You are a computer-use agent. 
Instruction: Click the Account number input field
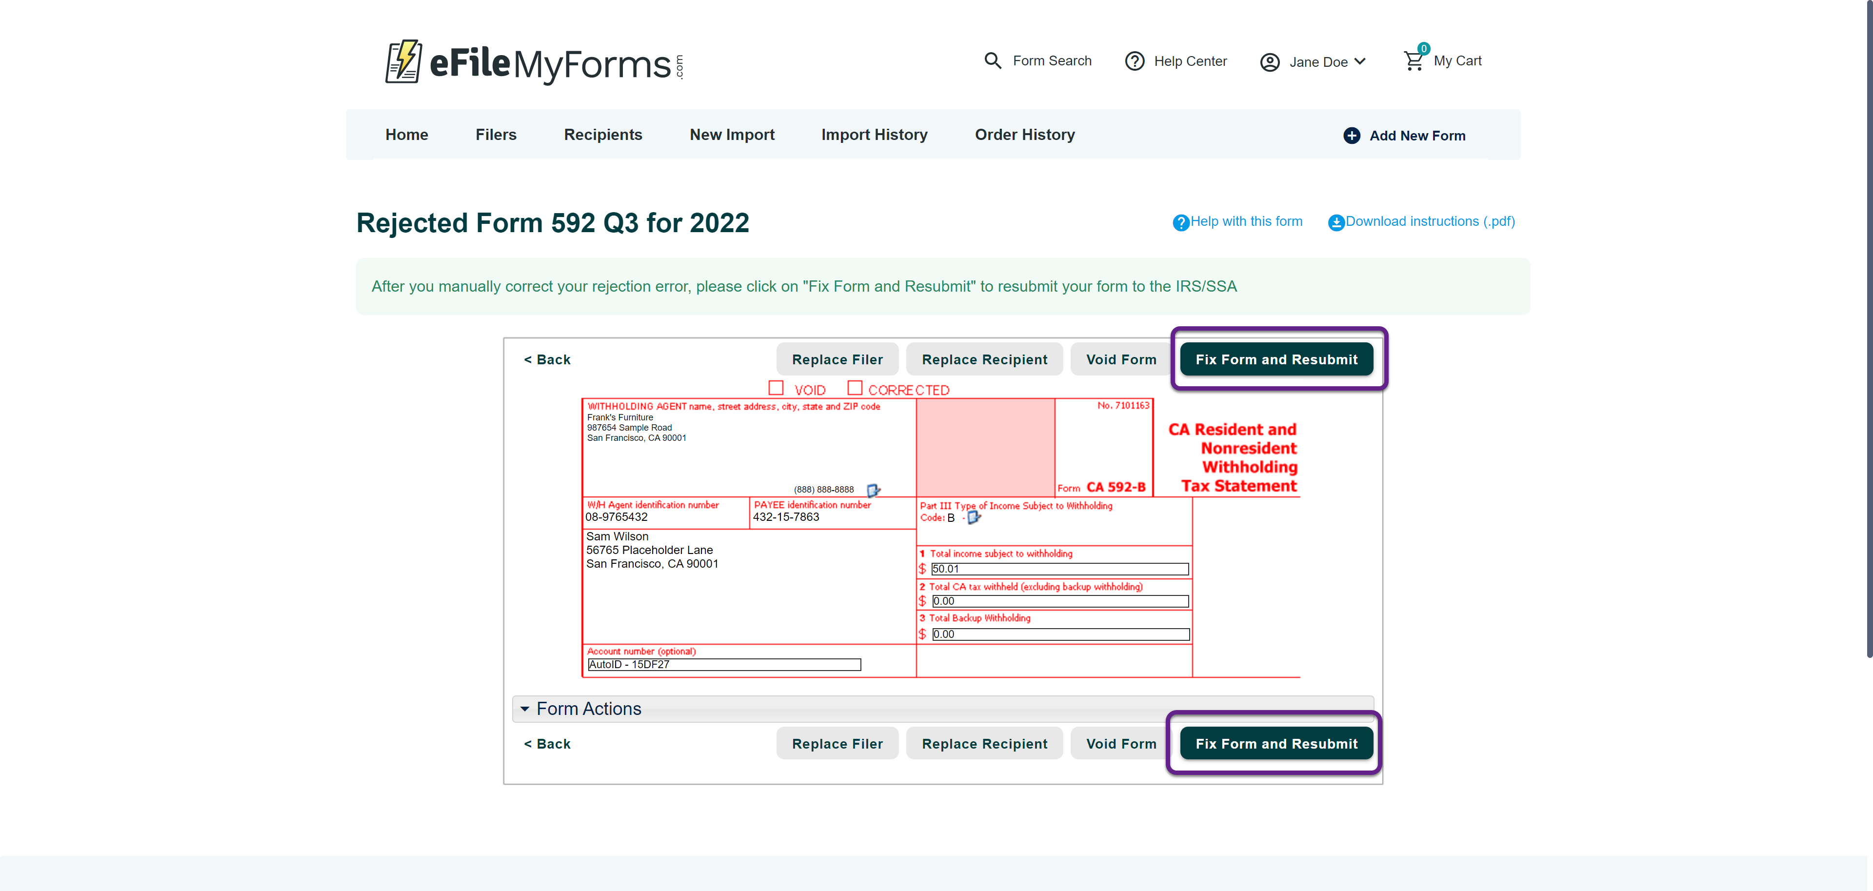coord(723,664)
